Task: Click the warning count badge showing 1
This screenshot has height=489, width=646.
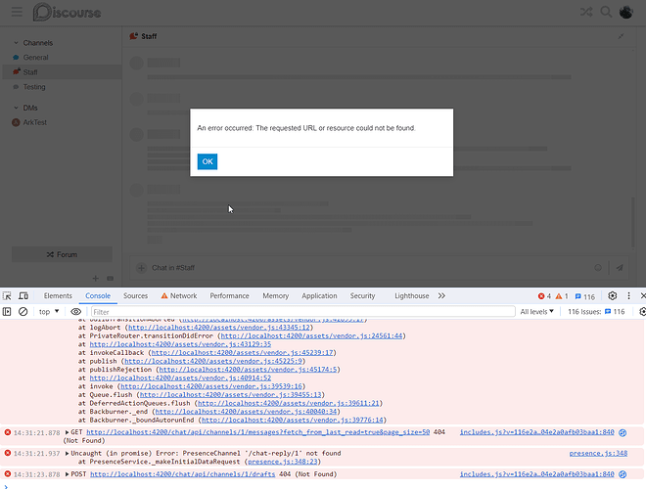Action: pos(562,296)
